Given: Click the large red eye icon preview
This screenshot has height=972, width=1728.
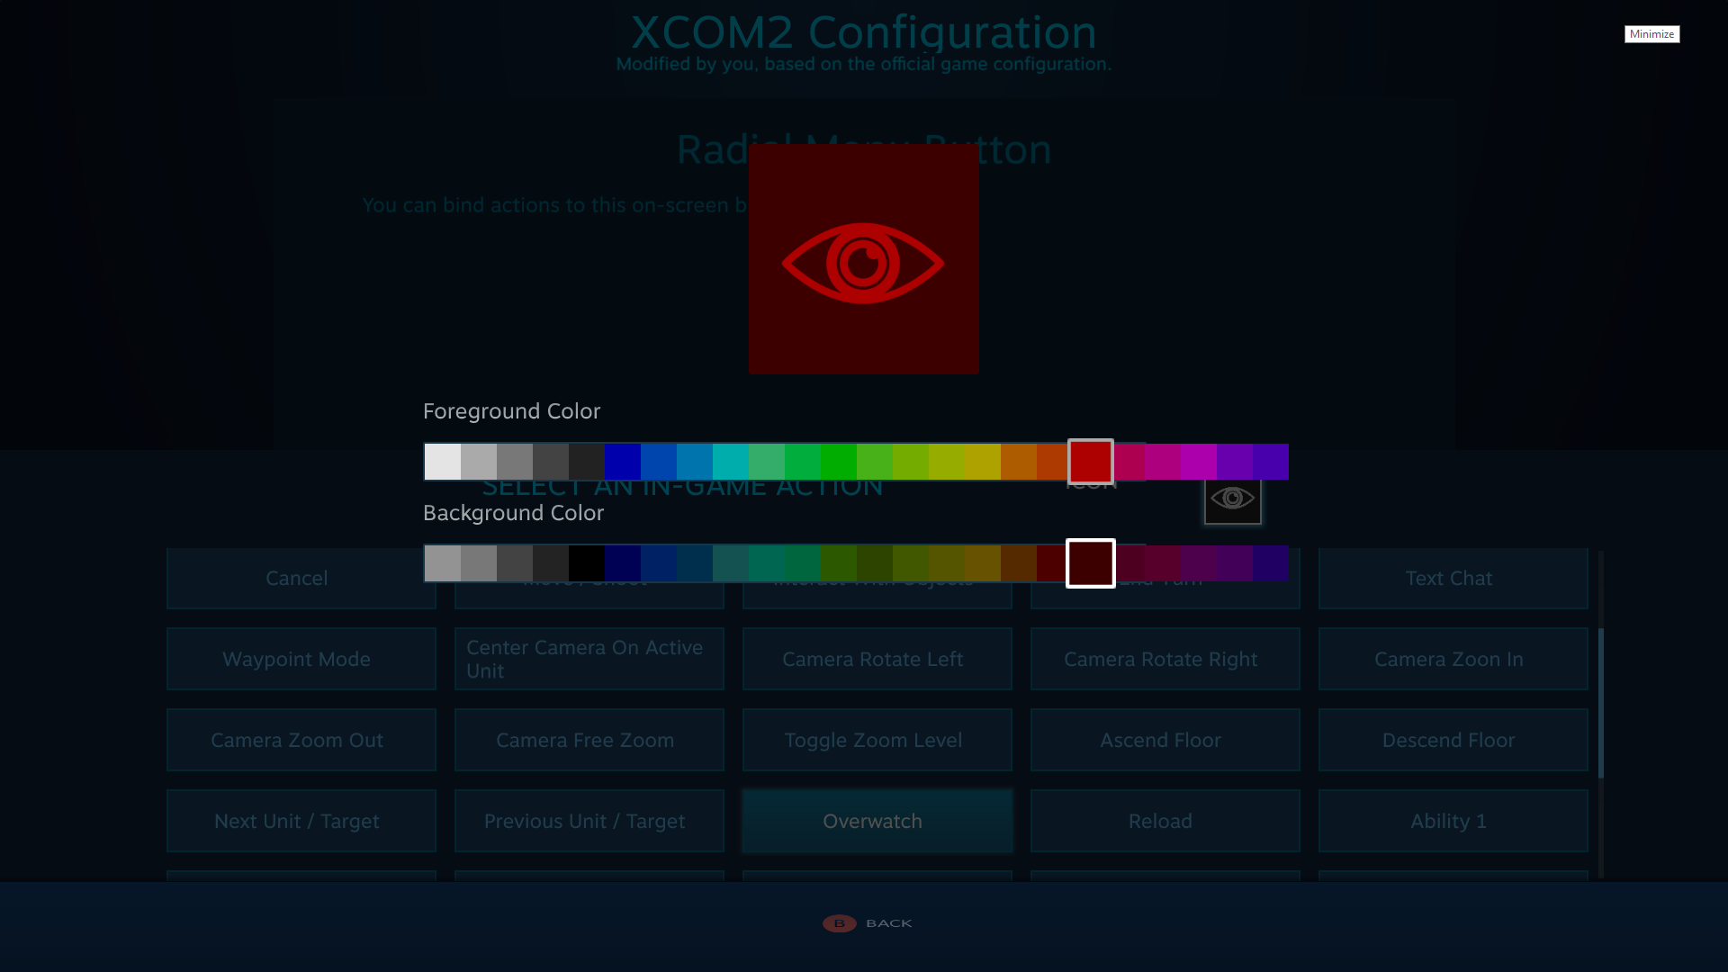Looking at the screenshot, I should pos(862,260).
